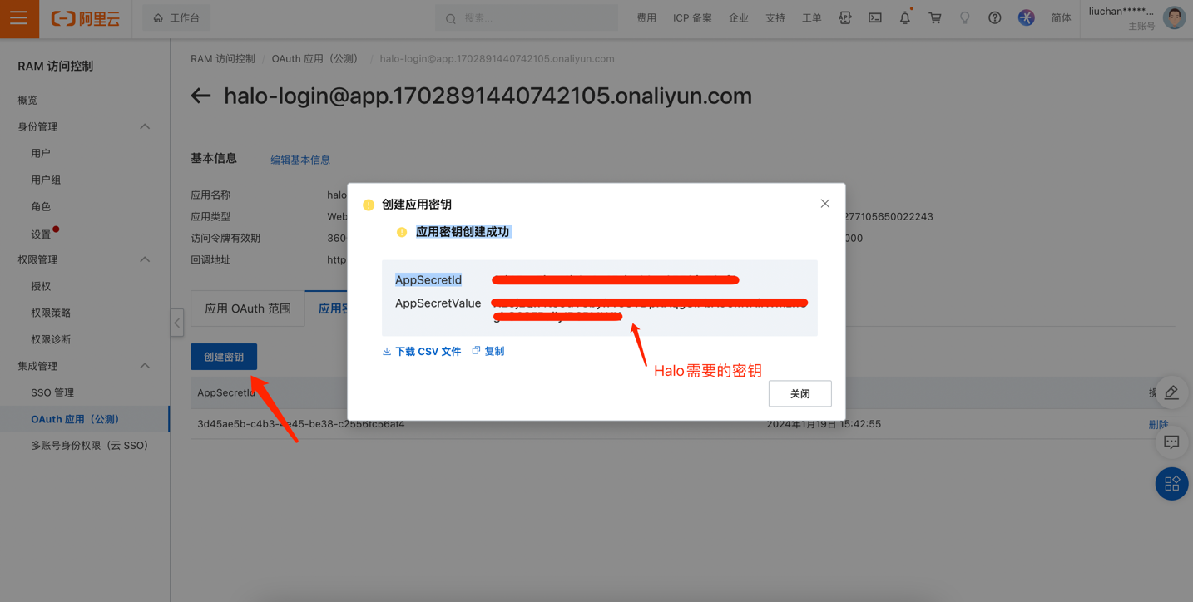
Task: Copy the app secret with 复制
Action: click(488, 351)
